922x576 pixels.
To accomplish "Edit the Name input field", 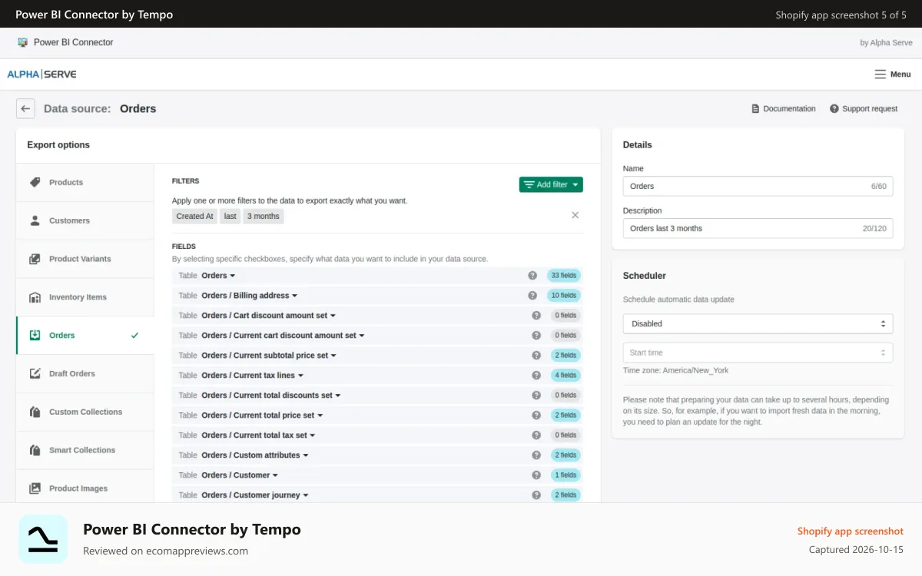I will (758, 187).
